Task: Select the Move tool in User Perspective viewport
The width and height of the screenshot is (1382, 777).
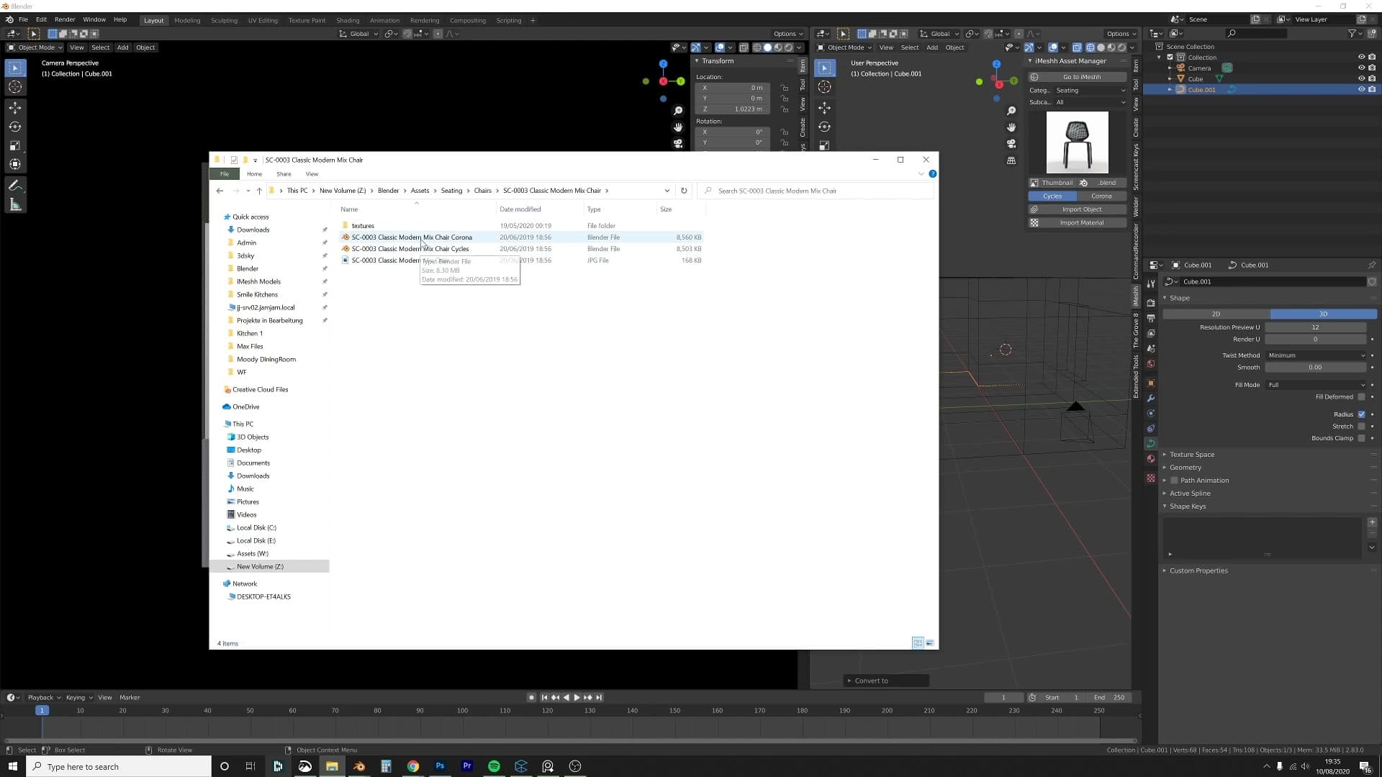Action: pyautogui.click(x=825, y=108)
